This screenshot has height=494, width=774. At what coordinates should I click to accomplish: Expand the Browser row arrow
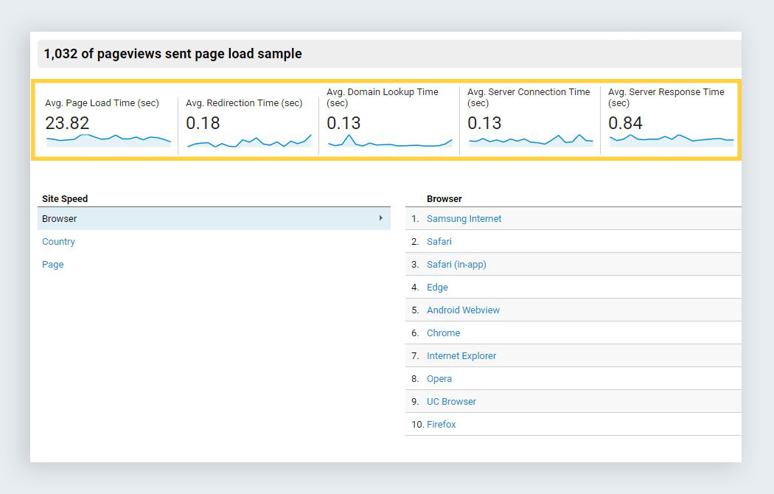380,218
